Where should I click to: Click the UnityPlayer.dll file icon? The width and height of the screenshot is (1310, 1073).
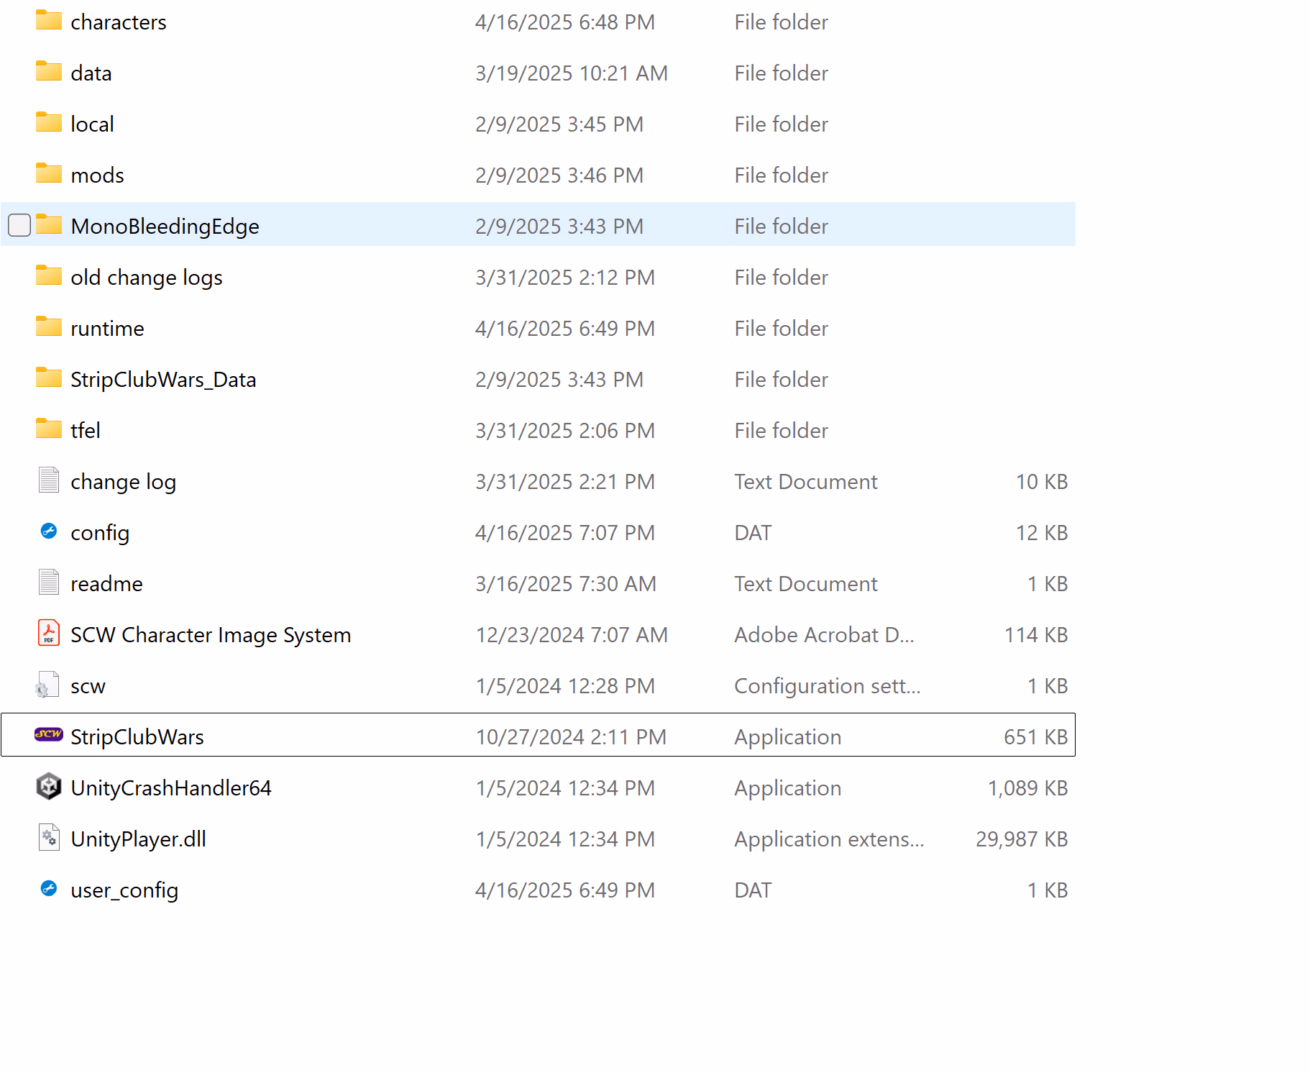48,838
